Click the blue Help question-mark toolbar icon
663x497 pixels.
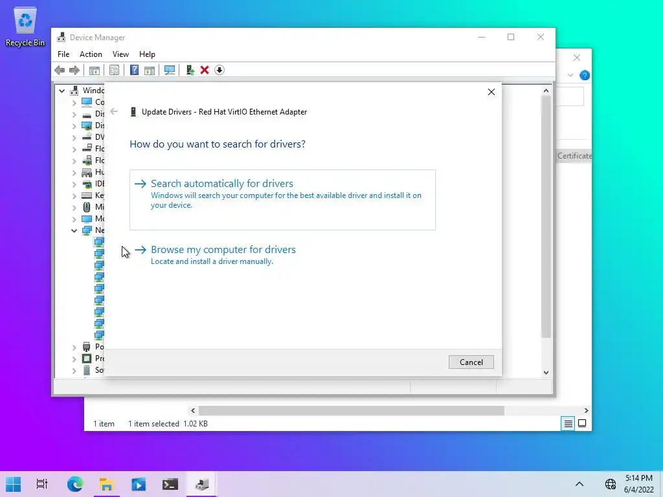click(134, 70)
